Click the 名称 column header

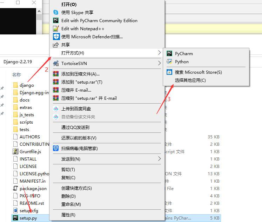(16, 74)
